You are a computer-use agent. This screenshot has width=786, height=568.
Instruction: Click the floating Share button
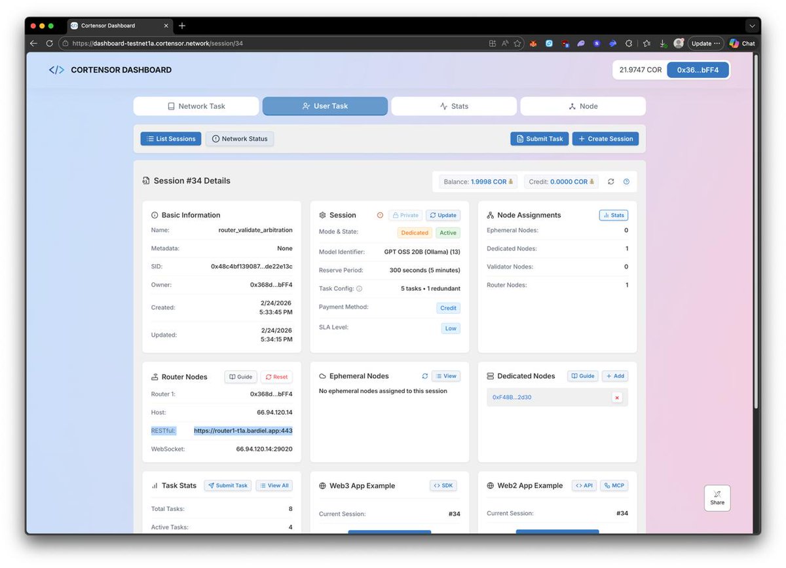point(717,498)
